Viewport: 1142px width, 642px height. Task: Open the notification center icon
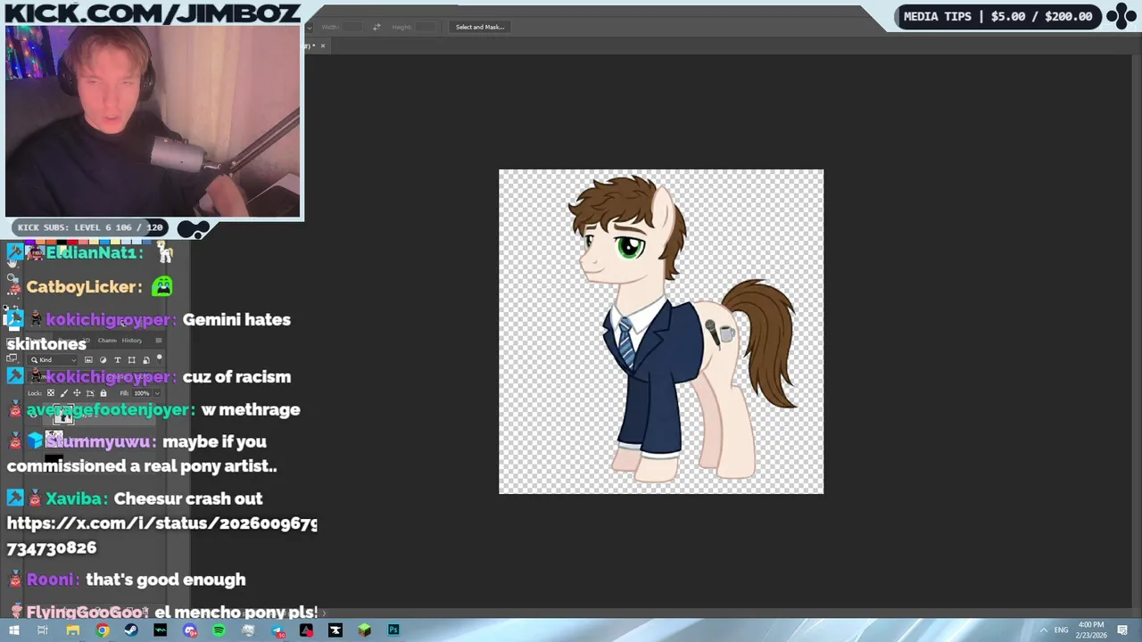[1122, 630]
